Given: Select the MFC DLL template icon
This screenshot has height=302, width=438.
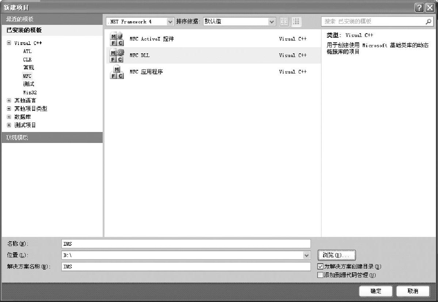Looking at the screenshot, I should (x=117, y=55).
